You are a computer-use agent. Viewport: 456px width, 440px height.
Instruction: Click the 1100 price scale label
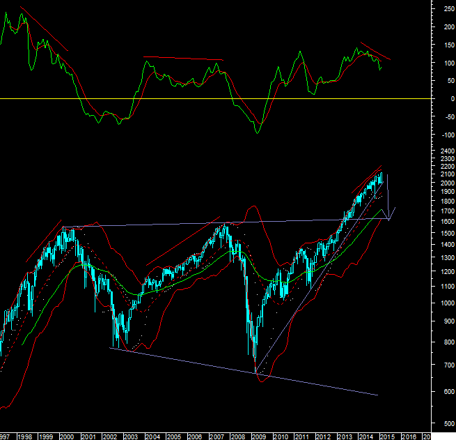pyautogui.click(x=448, y=287)
